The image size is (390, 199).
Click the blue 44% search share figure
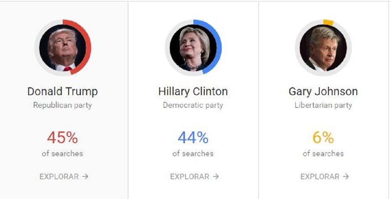coord(193,137)
